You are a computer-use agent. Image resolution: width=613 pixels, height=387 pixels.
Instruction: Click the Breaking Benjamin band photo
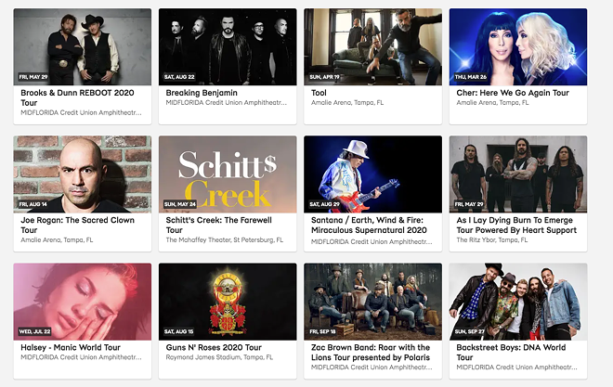(x=228, y=46)
